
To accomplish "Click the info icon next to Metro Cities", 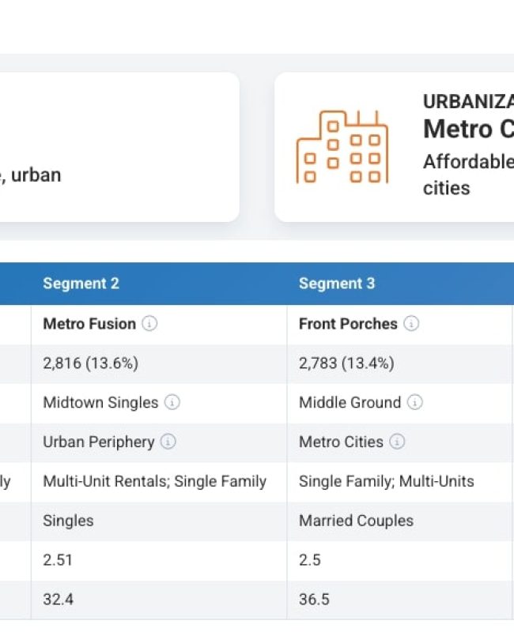I will [x=397, y=442].
